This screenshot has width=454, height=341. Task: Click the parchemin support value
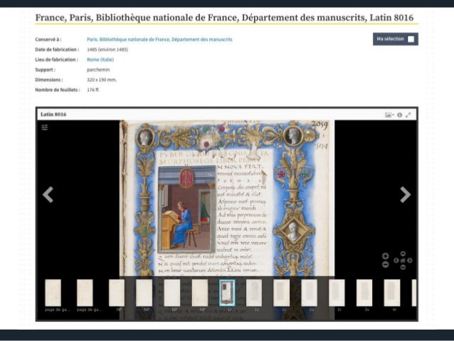point(98,70)
